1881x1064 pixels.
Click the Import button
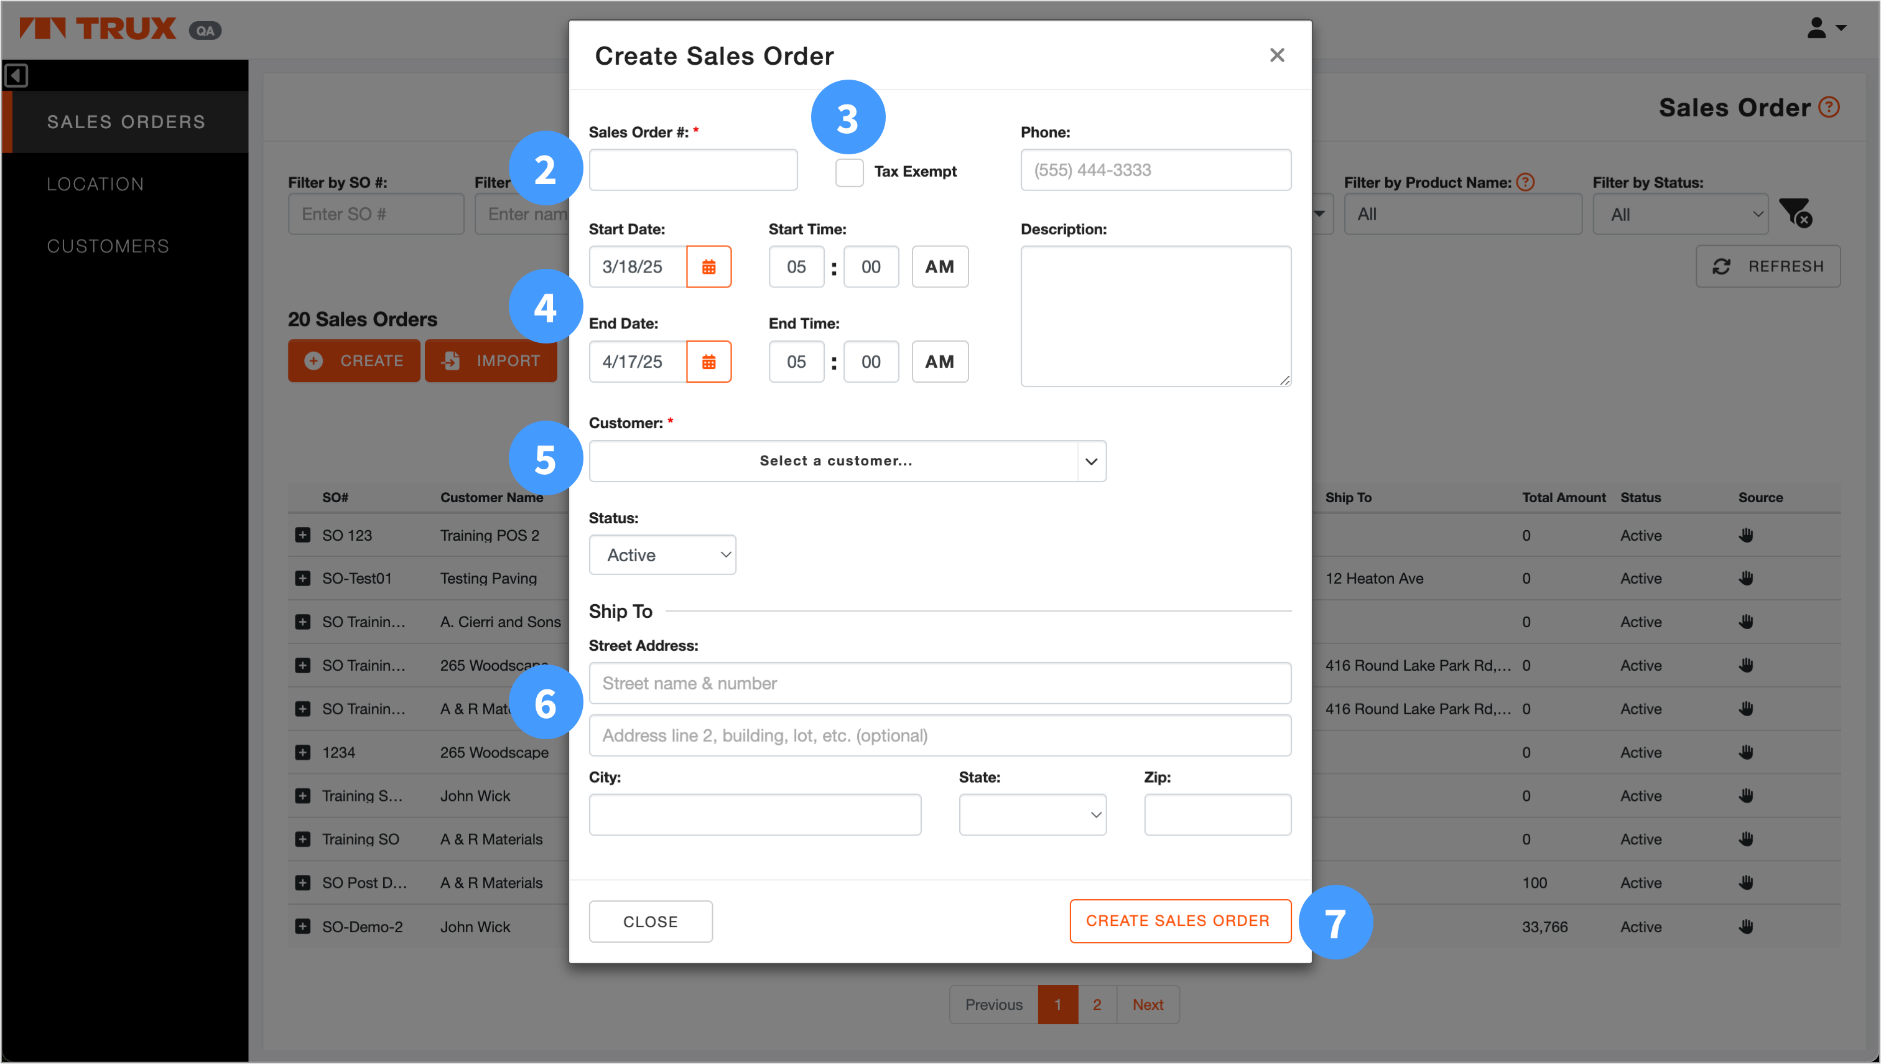491,361
